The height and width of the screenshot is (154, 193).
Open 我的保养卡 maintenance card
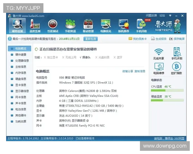click(x=138, y=39)
